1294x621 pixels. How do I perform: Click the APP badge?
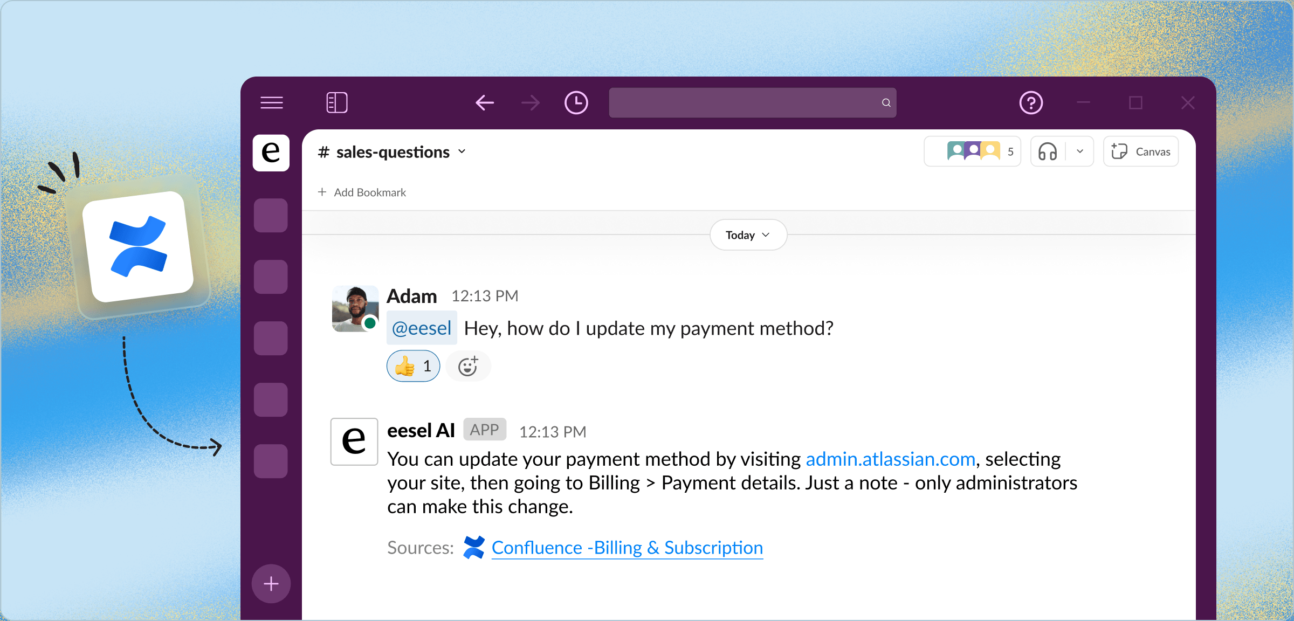pyautogui.click(x=485, y=430)
